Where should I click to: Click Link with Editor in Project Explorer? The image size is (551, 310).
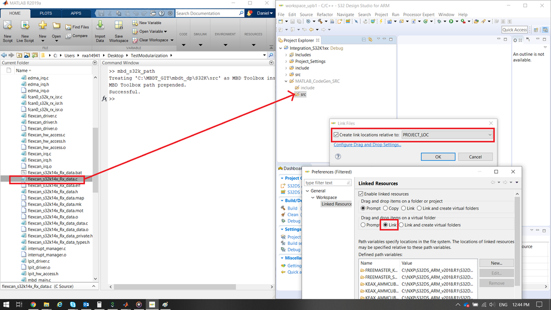(370, 40)
